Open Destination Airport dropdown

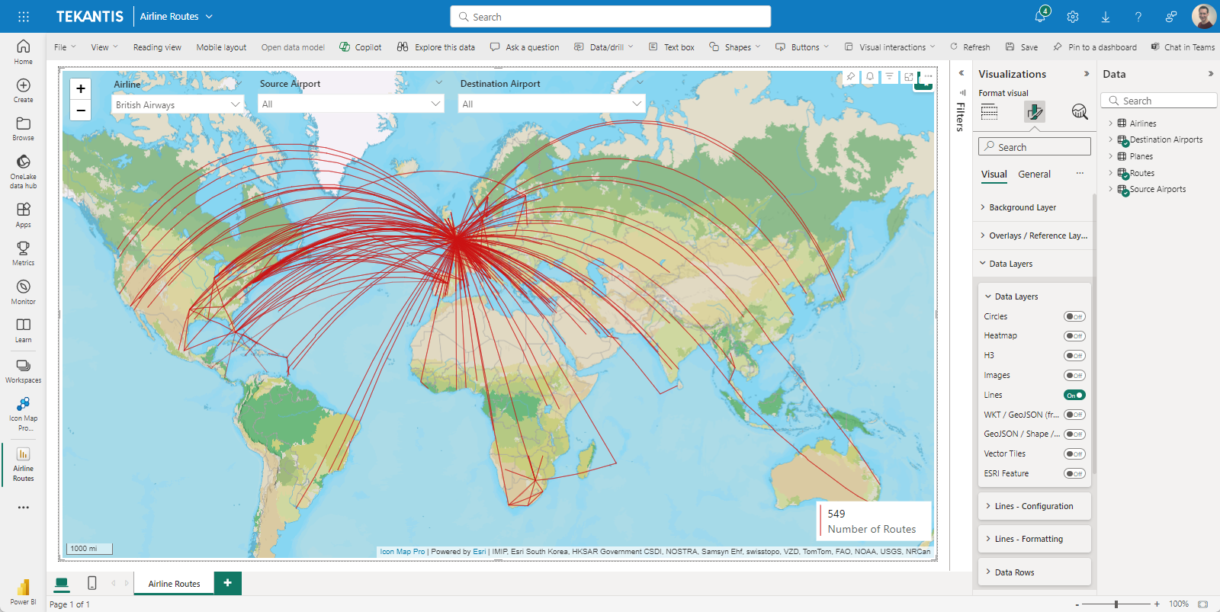click(552, 104)
